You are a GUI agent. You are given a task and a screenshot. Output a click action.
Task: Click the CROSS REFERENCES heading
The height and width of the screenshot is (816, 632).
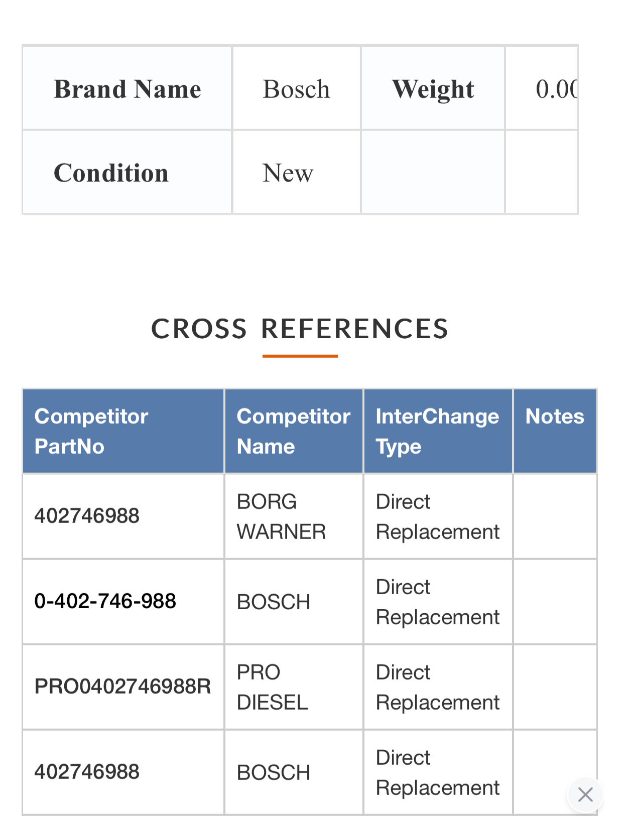coord(300,329)
